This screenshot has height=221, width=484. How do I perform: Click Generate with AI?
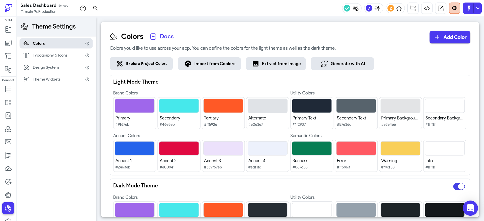342,64
